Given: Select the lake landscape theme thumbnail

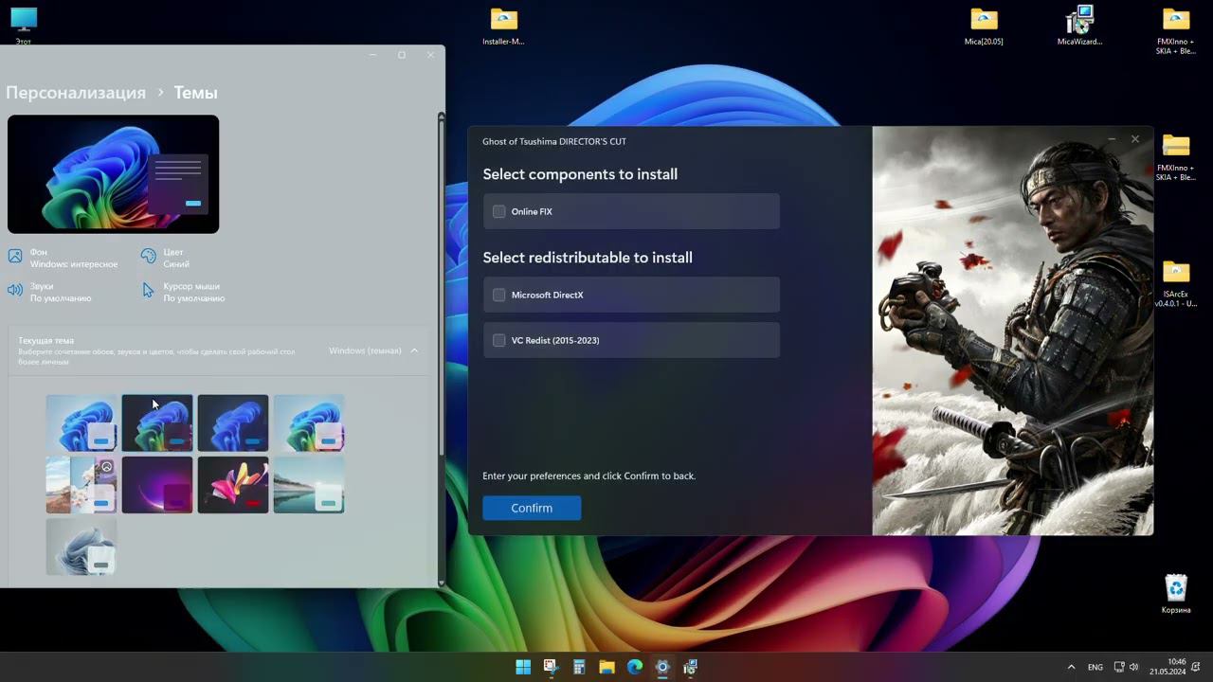Looking at the screenshot, I should click(x=309, y=485).
